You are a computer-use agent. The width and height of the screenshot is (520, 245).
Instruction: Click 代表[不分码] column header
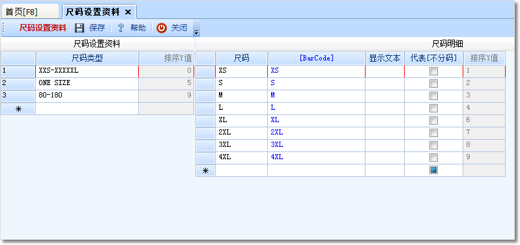coord(433,58)
